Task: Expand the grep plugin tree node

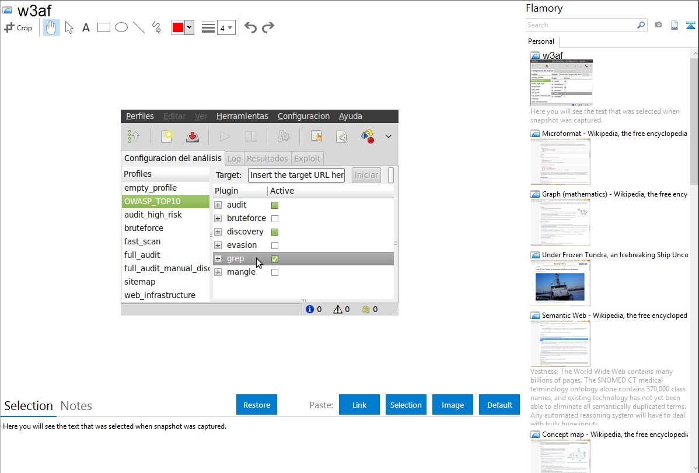Action: pos(218,258)
